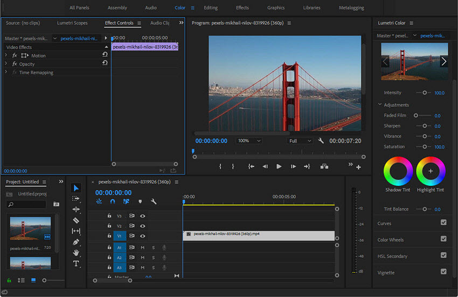This screenshot has height=297, width=458.
Task: Mark In point in program monitor
Action: coord(220,166)
